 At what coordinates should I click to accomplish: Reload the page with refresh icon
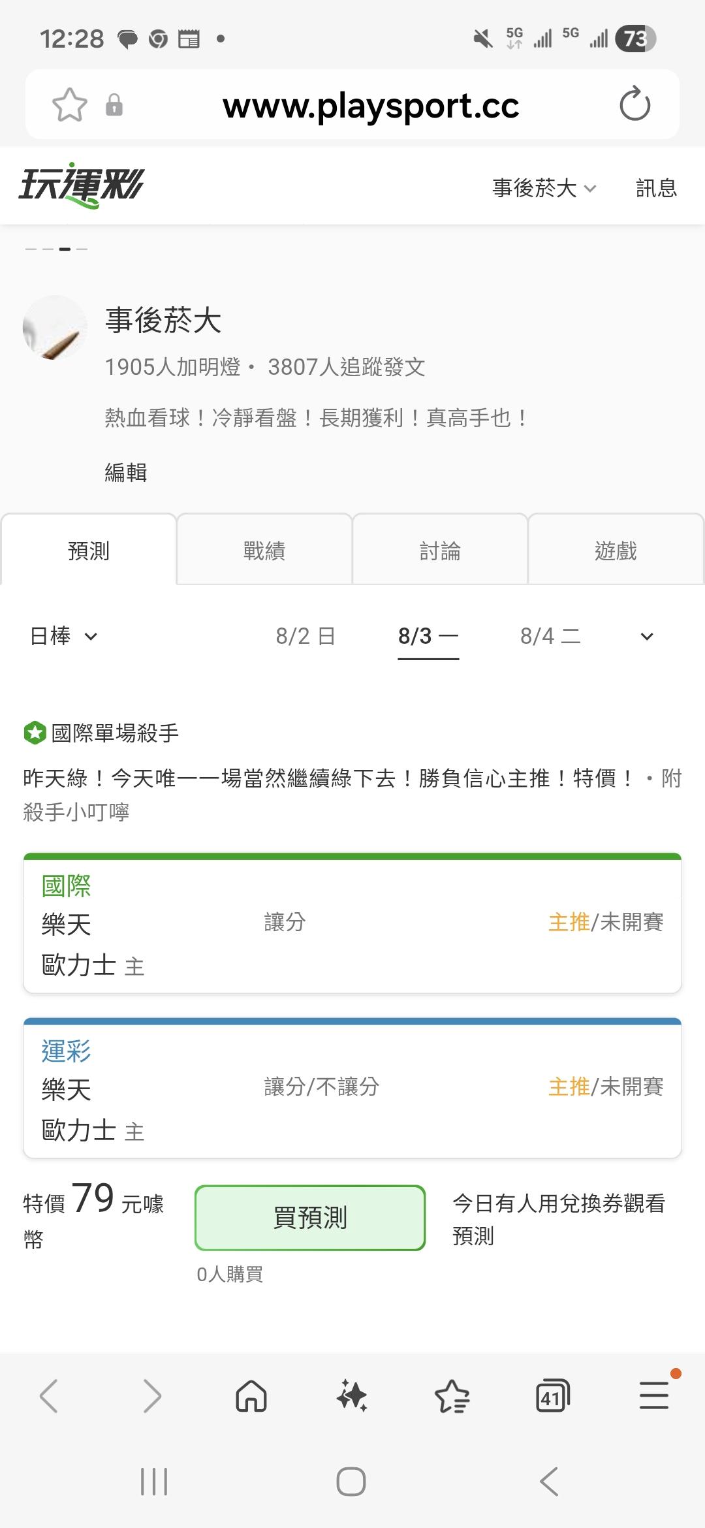[x=635, y=104]
